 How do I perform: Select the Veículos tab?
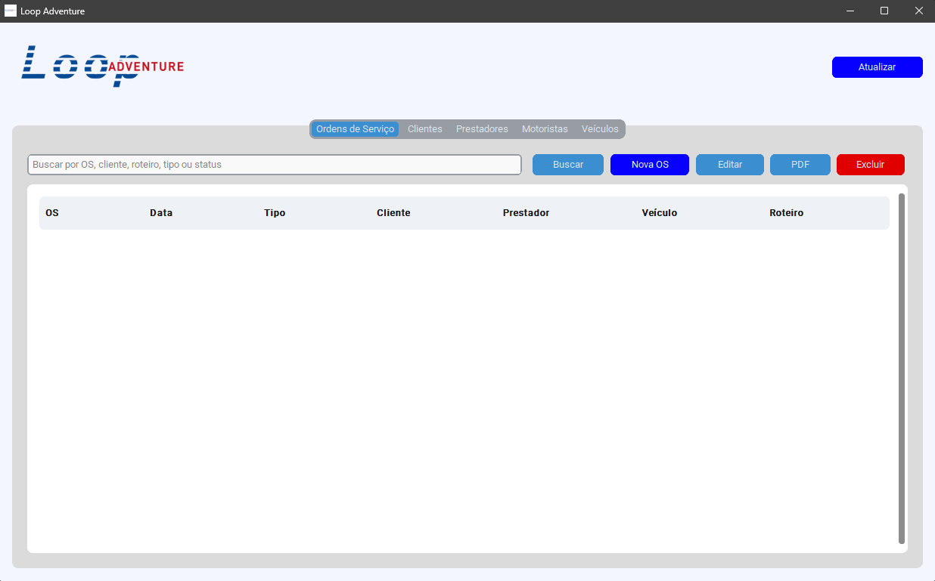(x=600, y=129)
